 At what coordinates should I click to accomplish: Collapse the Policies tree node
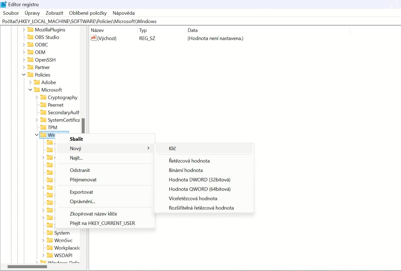coord(24,75)
